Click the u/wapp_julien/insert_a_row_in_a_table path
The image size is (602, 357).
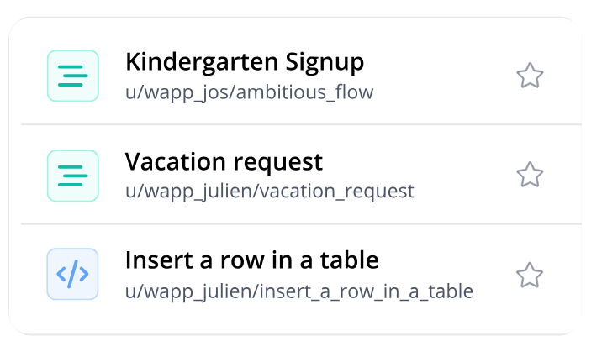pos(298,291)
